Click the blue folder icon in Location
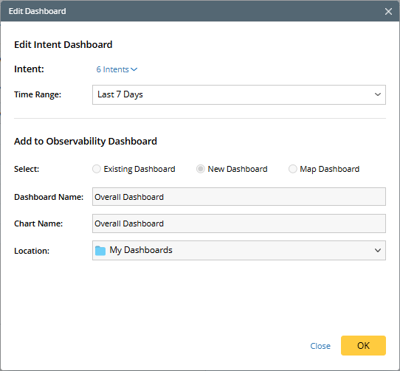Image resolution: width=400 pixels, height=371 pixels. pos(100,251)
